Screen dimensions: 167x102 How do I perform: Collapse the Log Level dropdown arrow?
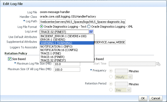click(x=91, y=32)
